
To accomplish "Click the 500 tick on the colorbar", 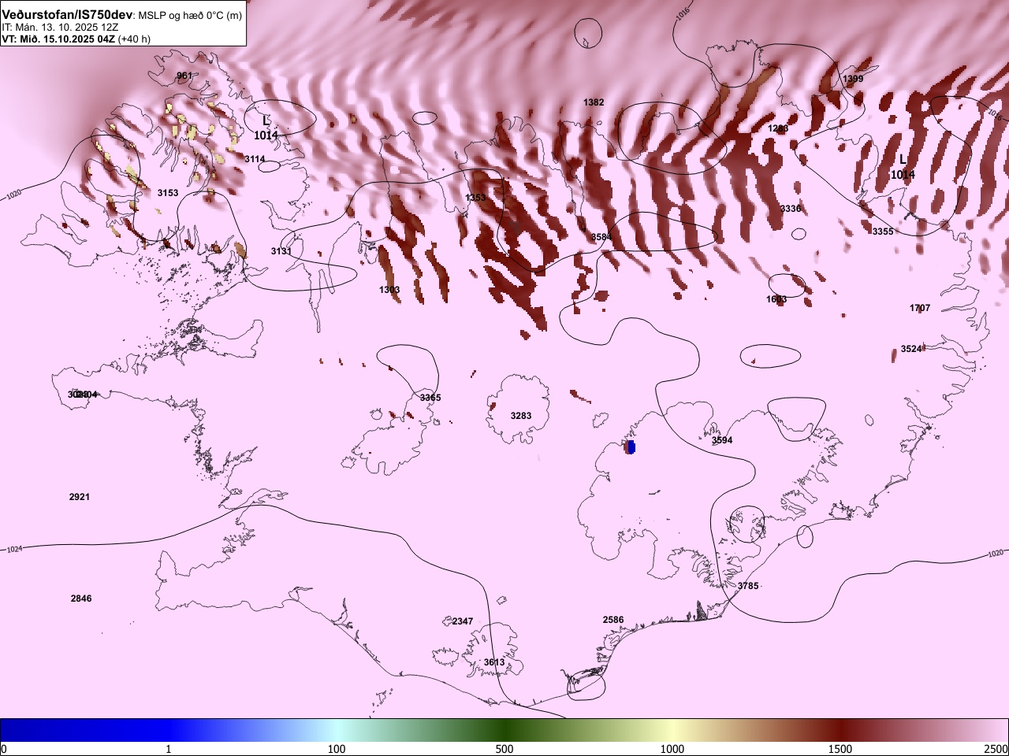I will (504, 748).
